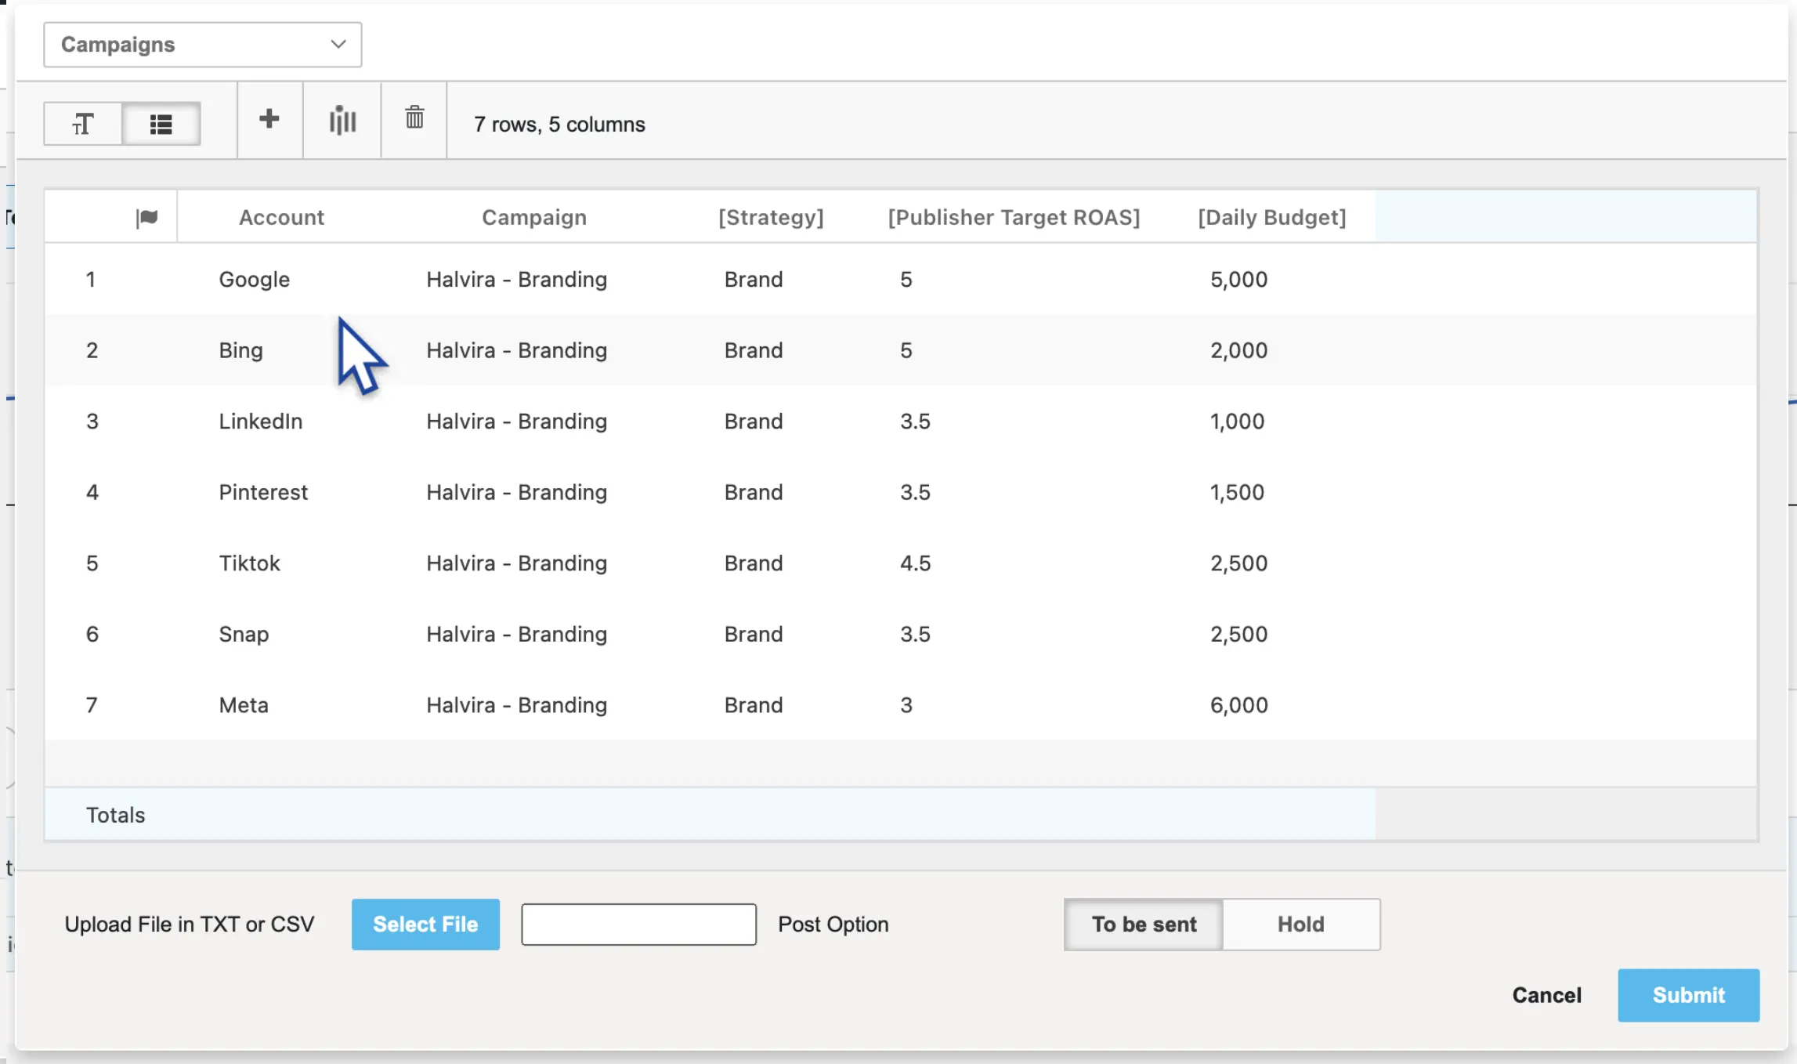Select the Google account row cell
1797x1064 pixels.
tap(255, 280)
